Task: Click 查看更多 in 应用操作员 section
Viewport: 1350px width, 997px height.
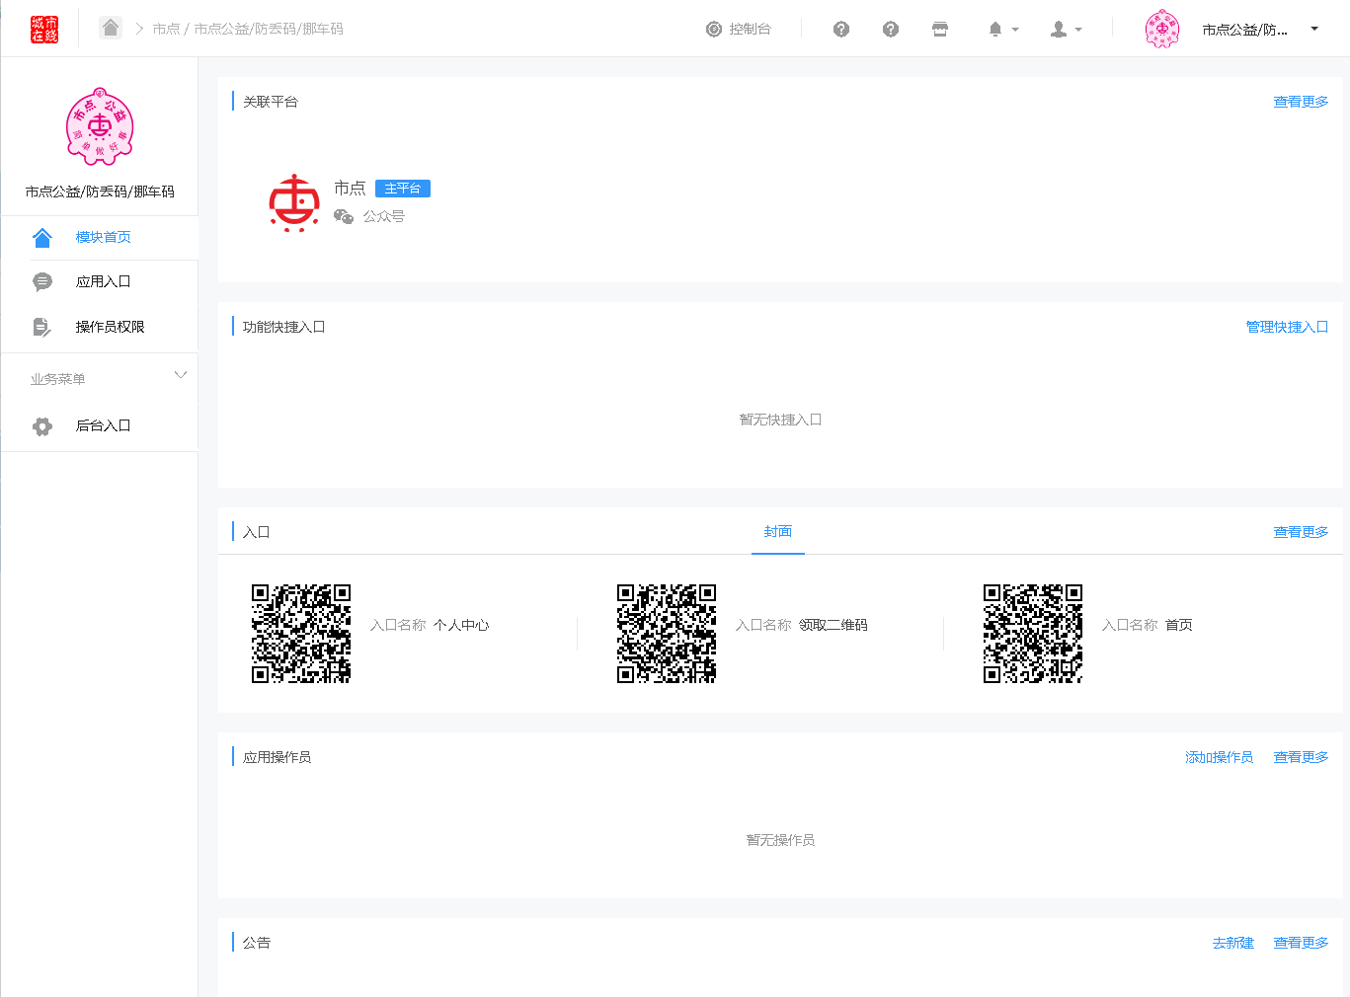Action: pyautogui.click(x=1301, y=757)
